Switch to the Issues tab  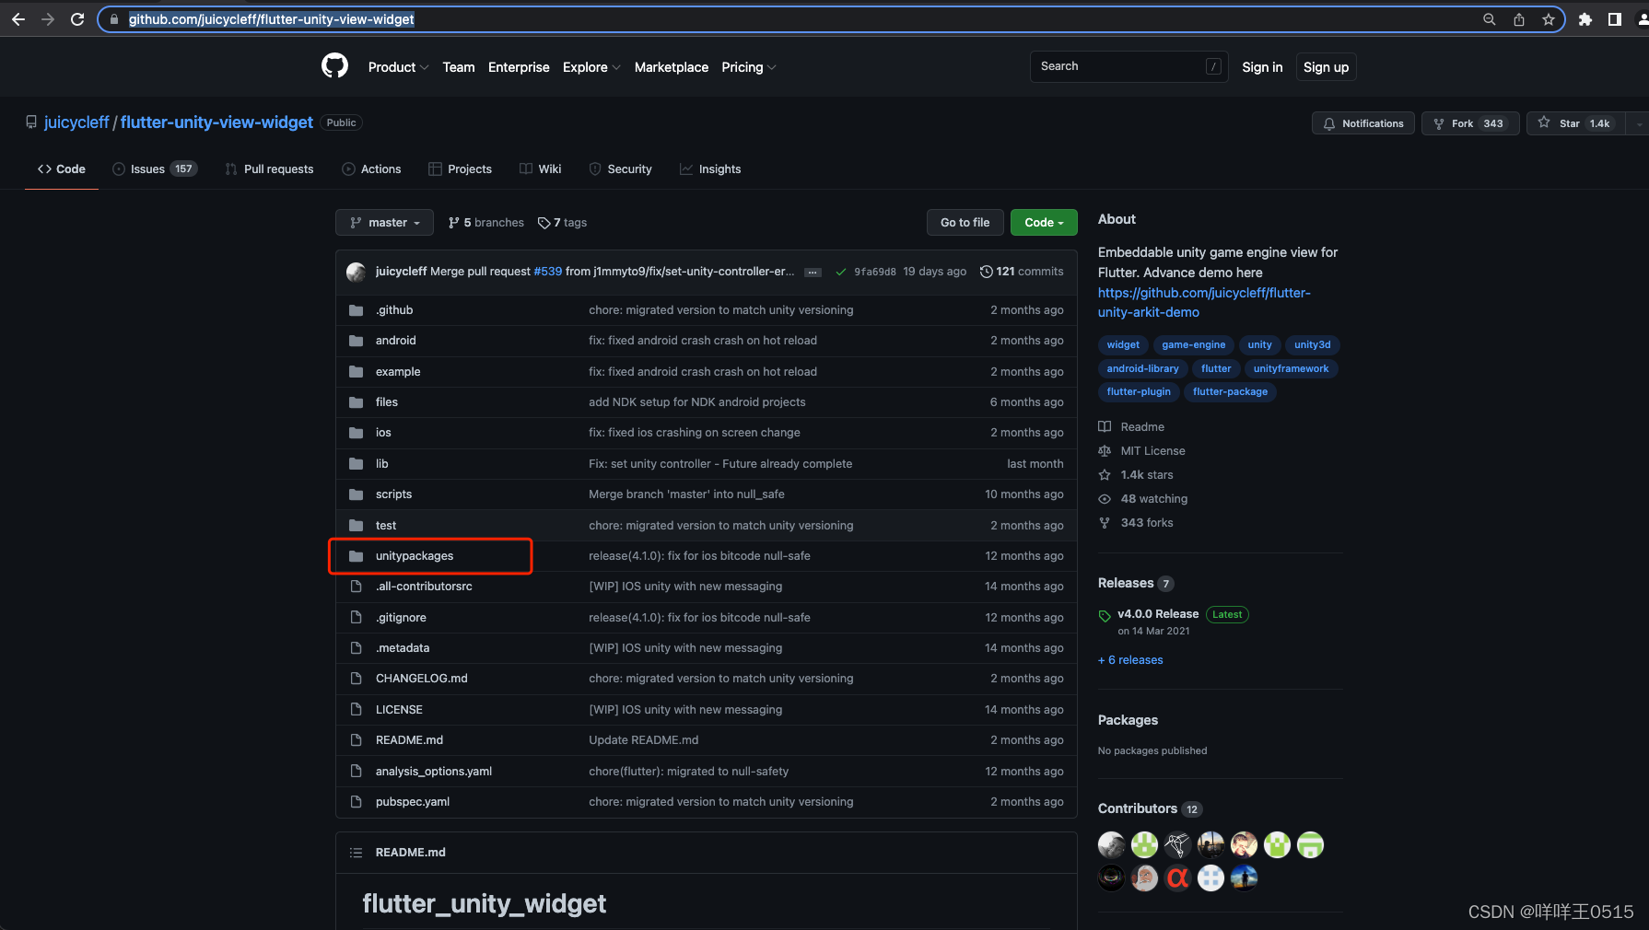155,169
